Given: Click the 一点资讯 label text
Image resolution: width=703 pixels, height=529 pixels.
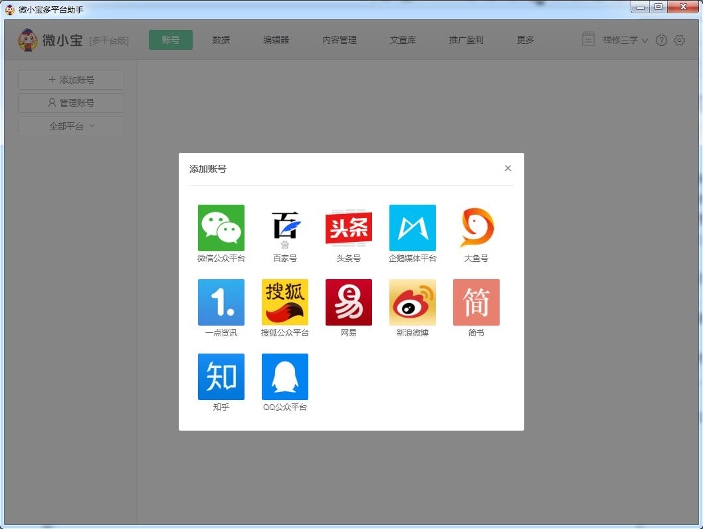Looking at the screenshot, I should click(221, 333).
